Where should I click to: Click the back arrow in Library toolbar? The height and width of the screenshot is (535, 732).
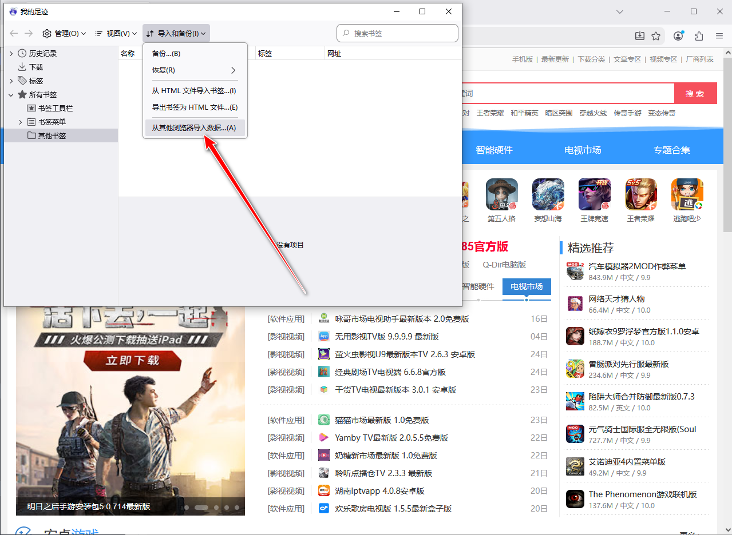point(14,34)
